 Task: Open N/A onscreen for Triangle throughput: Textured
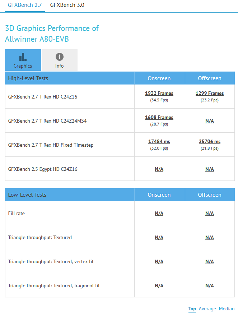(x=159, y=237)
